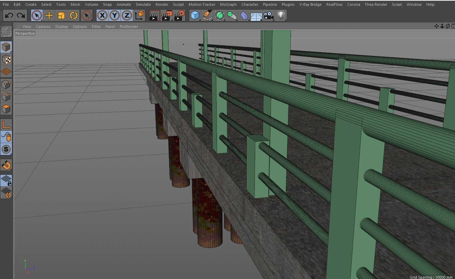
Task: Click the Planar Workplane icon
Action: coord(6,193)
